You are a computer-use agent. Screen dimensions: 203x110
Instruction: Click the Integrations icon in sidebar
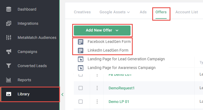pyautogui.click(x=9, y=23)
